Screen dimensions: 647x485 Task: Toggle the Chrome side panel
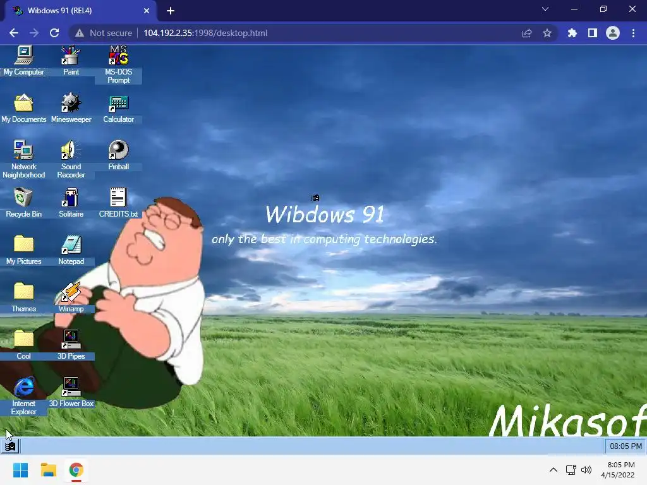point(593,33)
